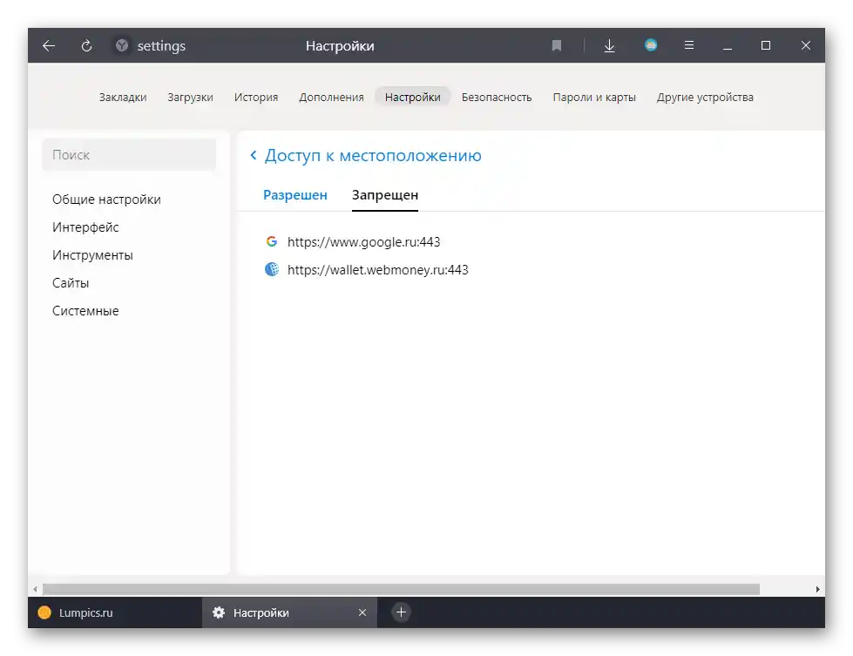Open Общие настройки in the sidebar
Image resolution: width=853 pixels, height=656 pixels.
click(106, 200)
